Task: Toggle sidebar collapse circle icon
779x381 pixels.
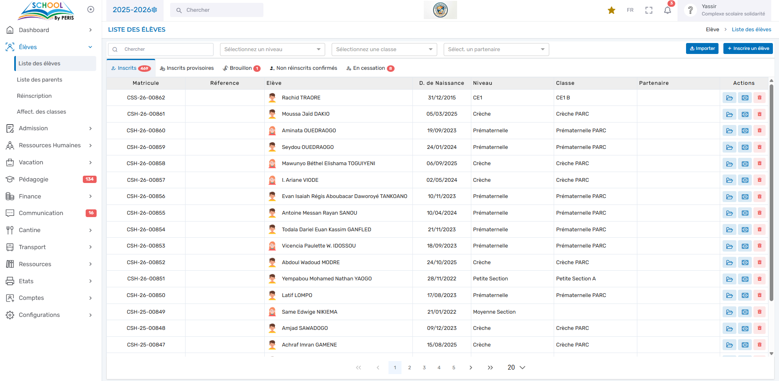Action: pos(91,9)
